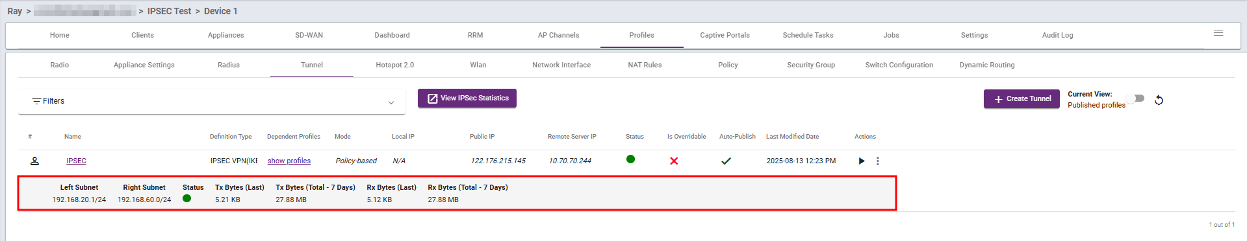Click the show profiles link
This screenshot has height=241, width=1247.
coord(289,161)
